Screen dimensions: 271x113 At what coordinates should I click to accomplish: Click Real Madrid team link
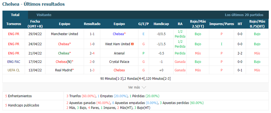click(64, 70)
